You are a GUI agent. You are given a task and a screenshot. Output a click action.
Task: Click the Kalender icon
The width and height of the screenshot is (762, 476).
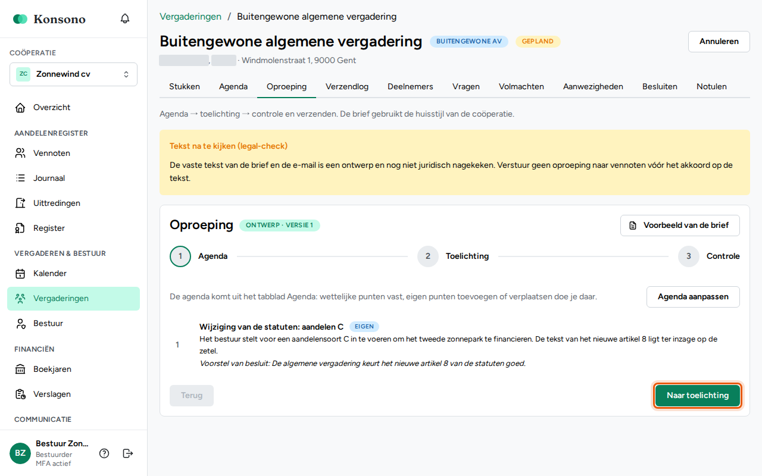coord(20,274)
